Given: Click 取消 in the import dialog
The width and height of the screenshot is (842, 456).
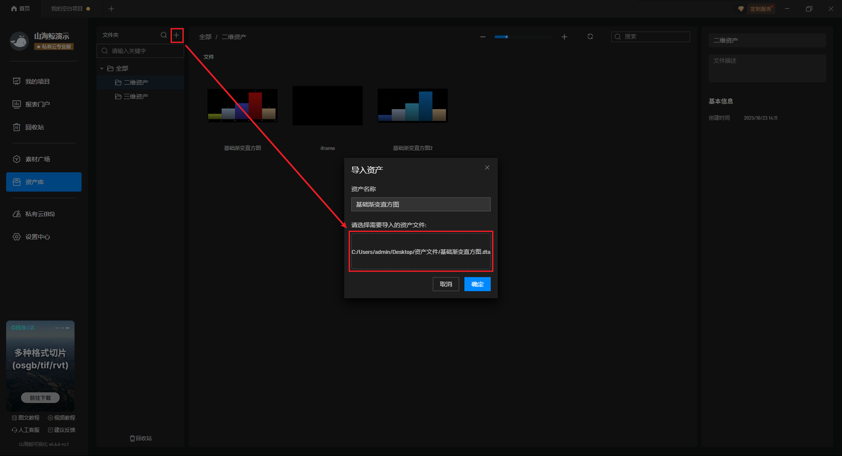Looking at the screenshot, I should tap(446, 284).
